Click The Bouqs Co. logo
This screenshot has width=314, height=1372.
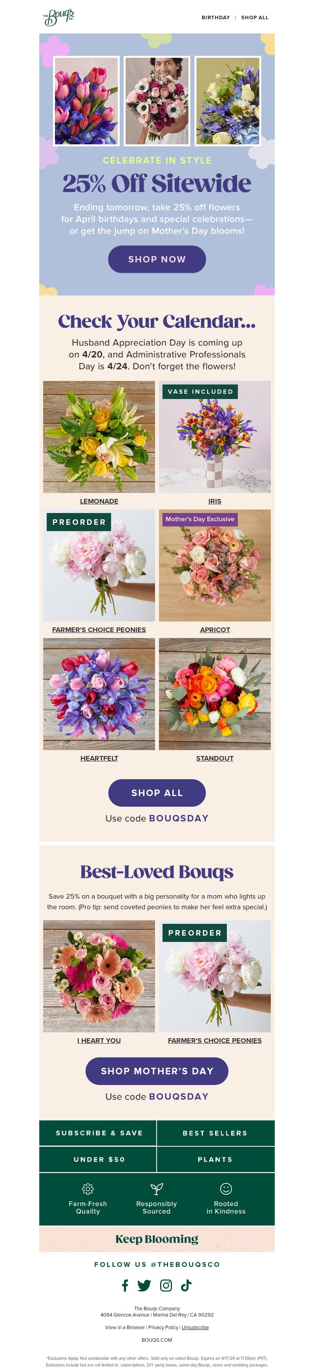coord(58,17)
